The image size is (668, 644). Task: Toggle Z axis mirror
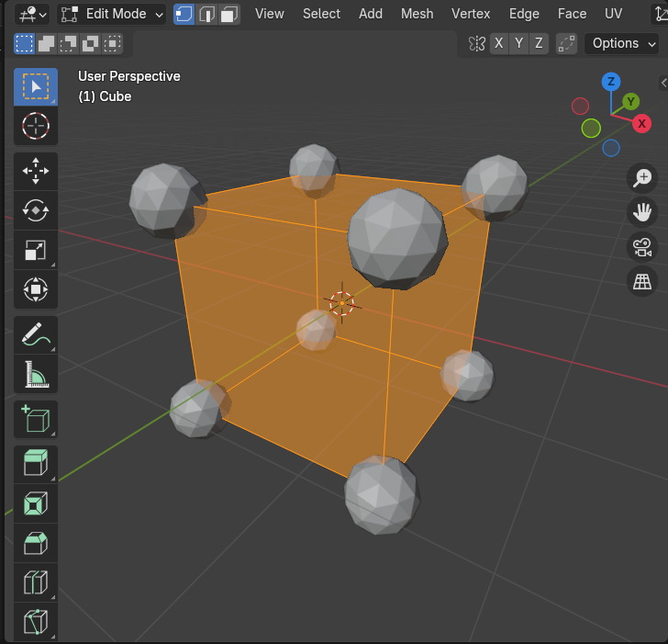(539, 43)
